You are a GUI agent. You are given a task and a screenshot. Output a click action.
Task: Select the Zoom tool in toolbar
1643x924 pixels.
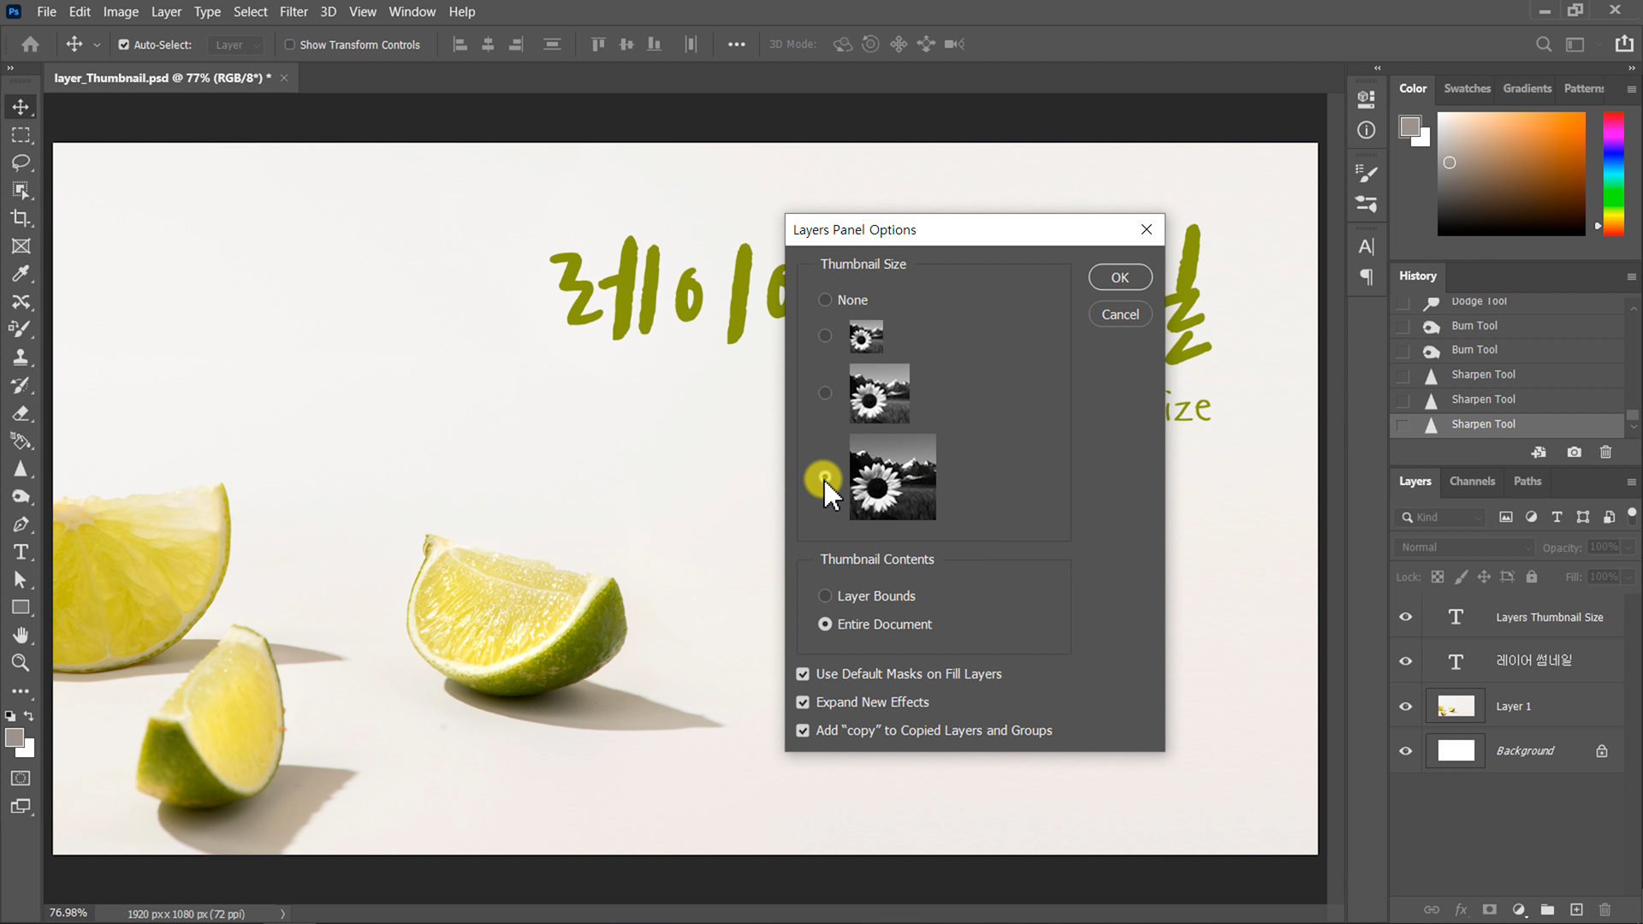21,663
